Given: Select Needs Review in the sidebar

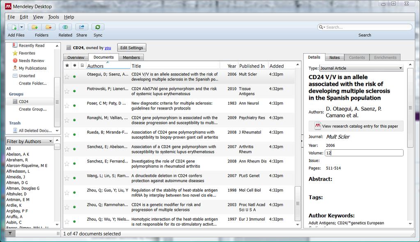Looking at the screenshot, I should [x=31, y=61].
